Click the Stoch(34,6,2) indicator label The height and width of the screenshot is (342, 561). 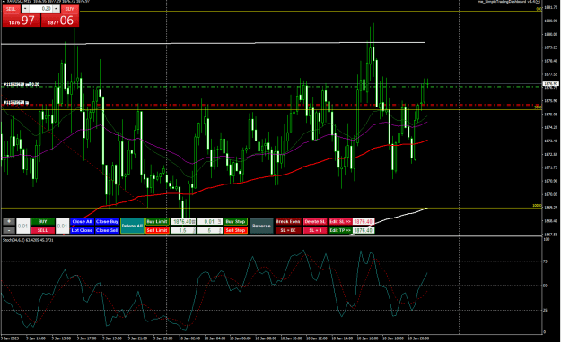28,240
